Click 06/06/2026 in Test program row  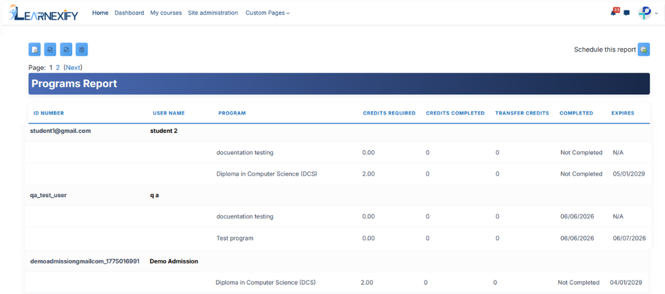[x=577, y=238]
